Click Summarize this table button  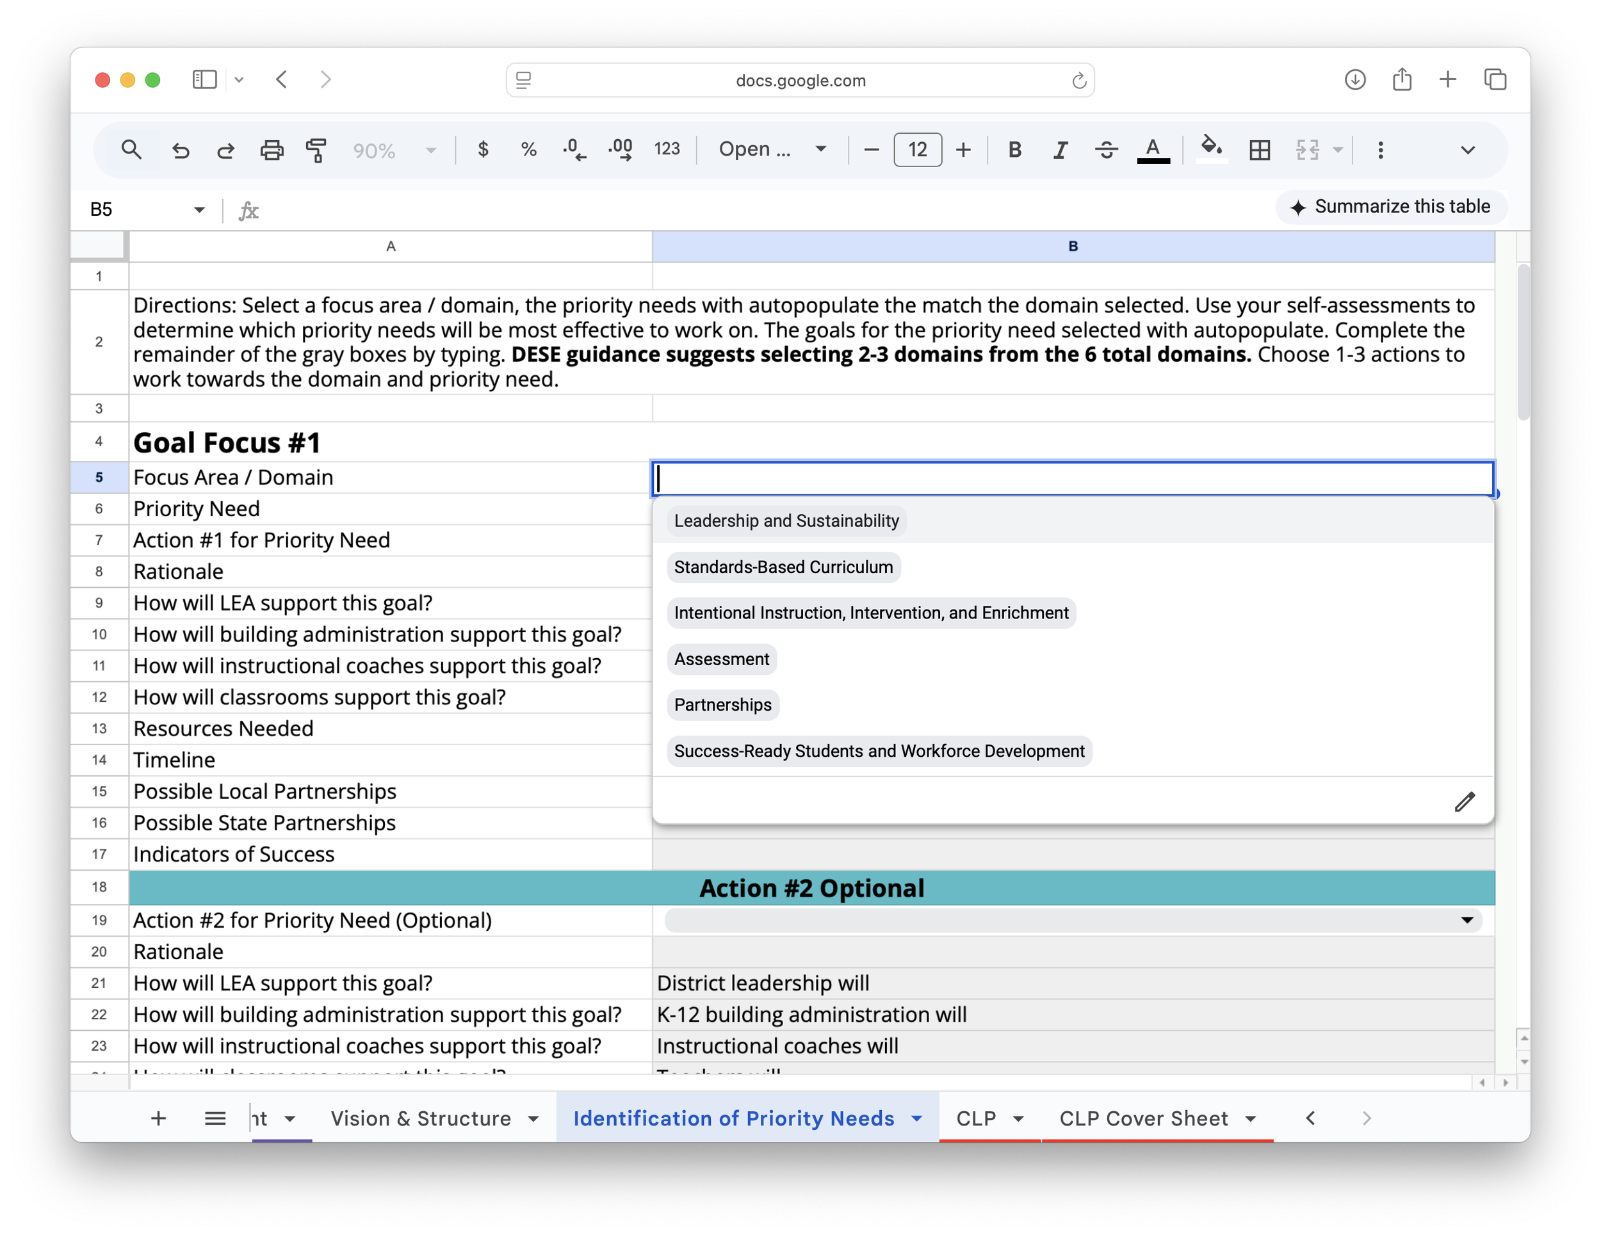(1390, 207)
